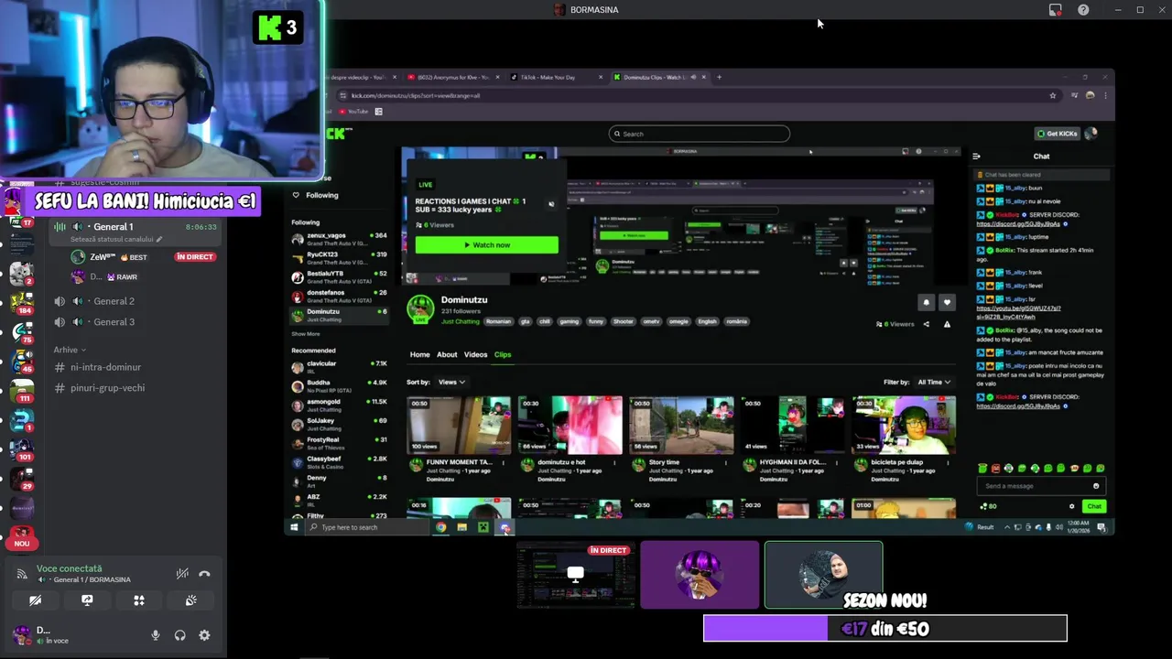The height and width of the screenshot is (659, 1172).
Task: Turn on camera in voice panel
Action: click(35, 600)
